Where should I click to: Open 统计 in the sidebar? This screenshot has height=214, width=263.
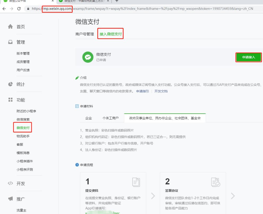[x=21, y=84]
